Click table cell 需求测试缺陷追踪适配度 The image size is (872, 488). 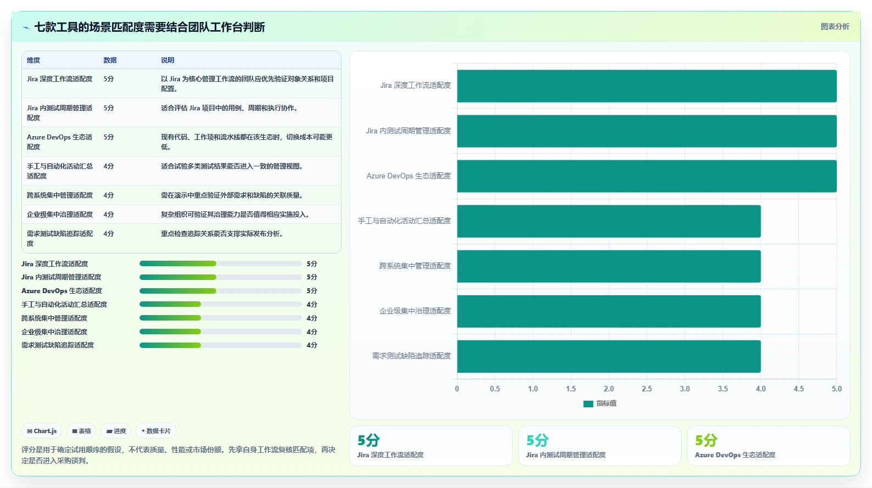(x=60, y=238)
